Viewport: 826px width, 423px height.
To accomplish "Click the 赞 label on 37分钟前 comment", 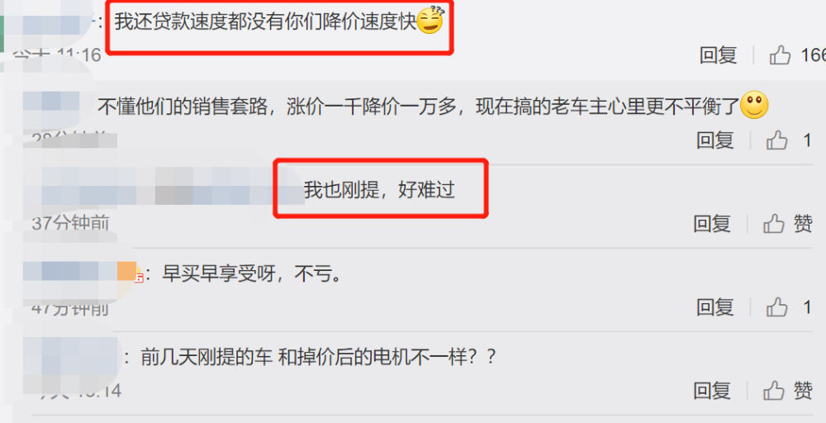I will tap(804, 225).
